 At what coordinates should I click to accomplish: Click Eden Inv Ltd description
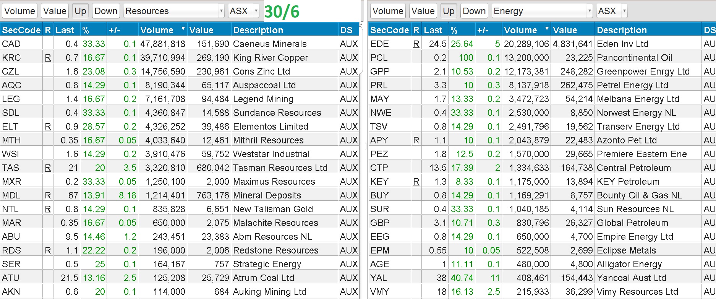point(623,44)
